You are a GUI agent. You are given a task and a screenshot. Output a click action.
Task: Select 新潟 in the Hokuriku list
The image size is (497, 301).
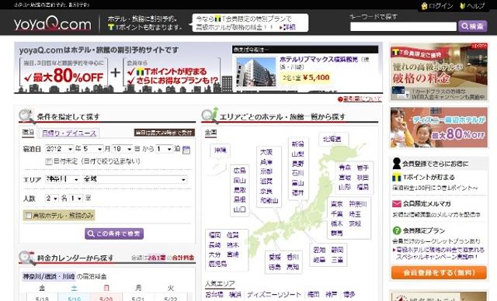tap(297, 144)
